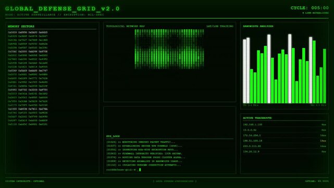The image size is (334, 188).
Task: Click the Monitoring Inbound Packet Traffic log line
Action: pyautogui.click(x=141, y=142)
